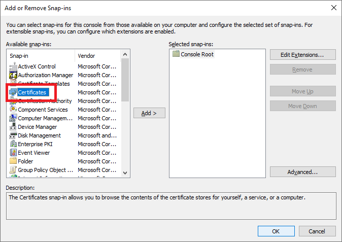Select the ActiveX Control snap-in icon
This screenshot has height=242, width=342.
tap(13, 66)
